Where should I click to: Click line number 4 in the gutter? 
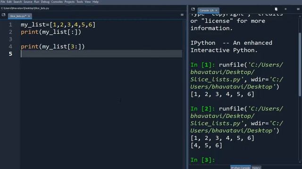coord(10,46)
